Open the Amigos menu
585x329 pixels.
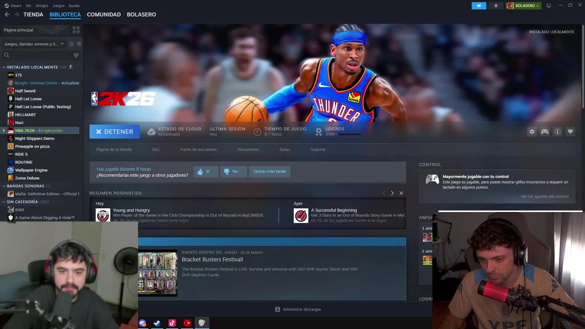click(42, 5)
